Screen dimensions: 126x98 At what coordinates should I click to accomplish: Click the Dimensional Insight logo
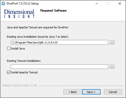tap(19, 14)
